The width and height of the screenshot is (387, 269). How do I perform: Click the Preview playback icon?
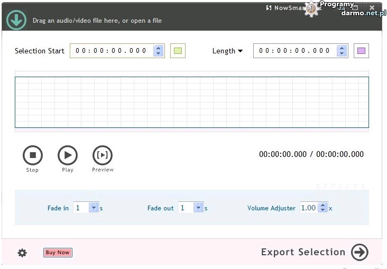click(103, 155)
